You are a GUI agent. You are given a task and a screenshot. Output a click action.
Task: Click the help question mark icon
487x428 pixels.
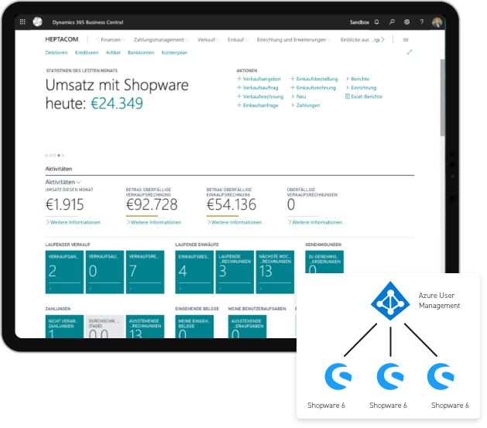[x=422, y=22]
